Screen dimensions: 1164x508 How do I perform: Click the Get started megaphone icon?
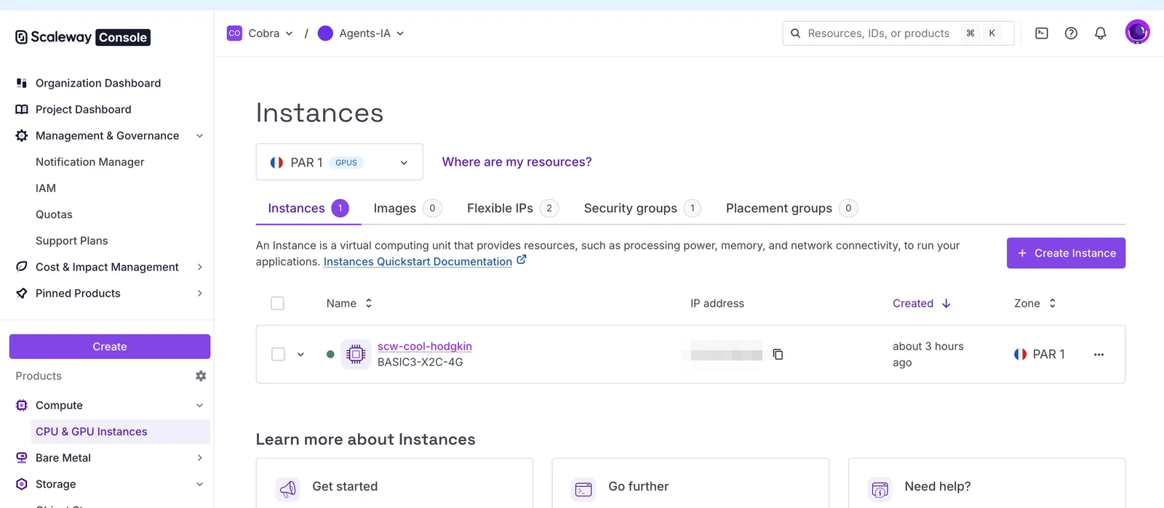(288, 489)
